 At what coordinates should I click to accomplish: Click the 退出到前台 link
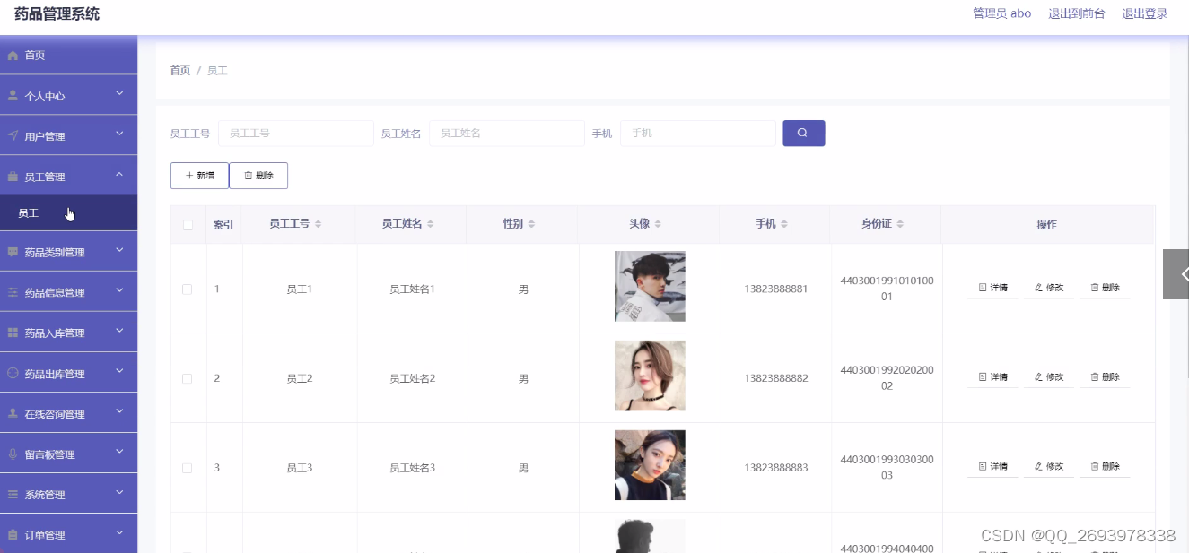(1077, 13)
